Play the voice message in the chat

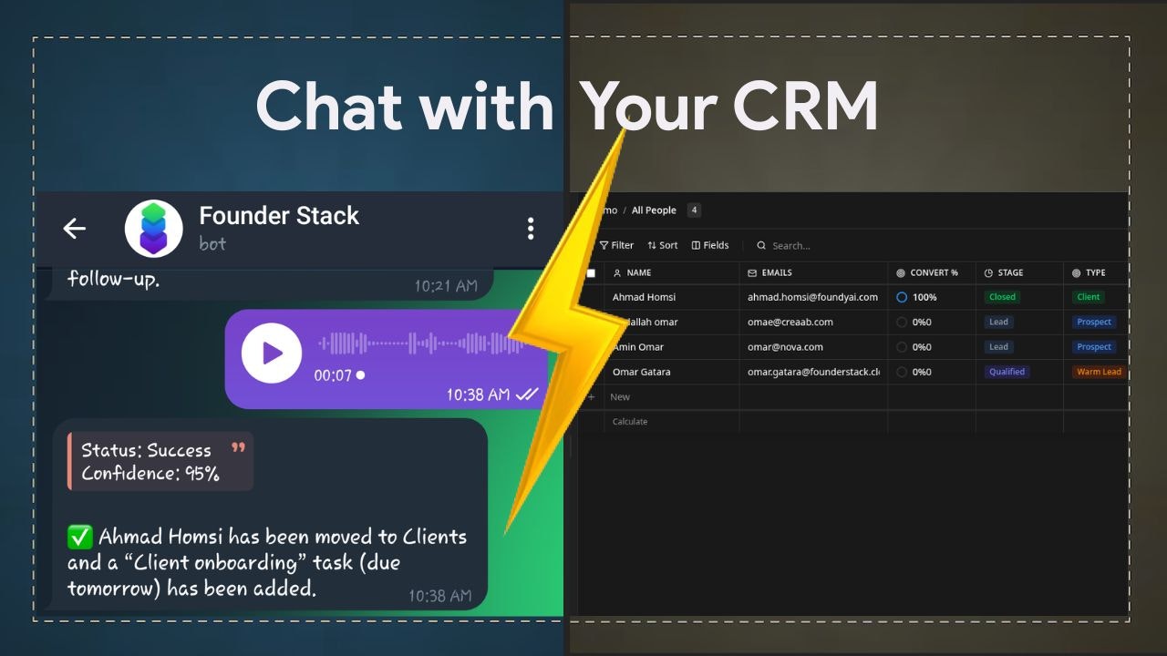click(x=271, y=354)
